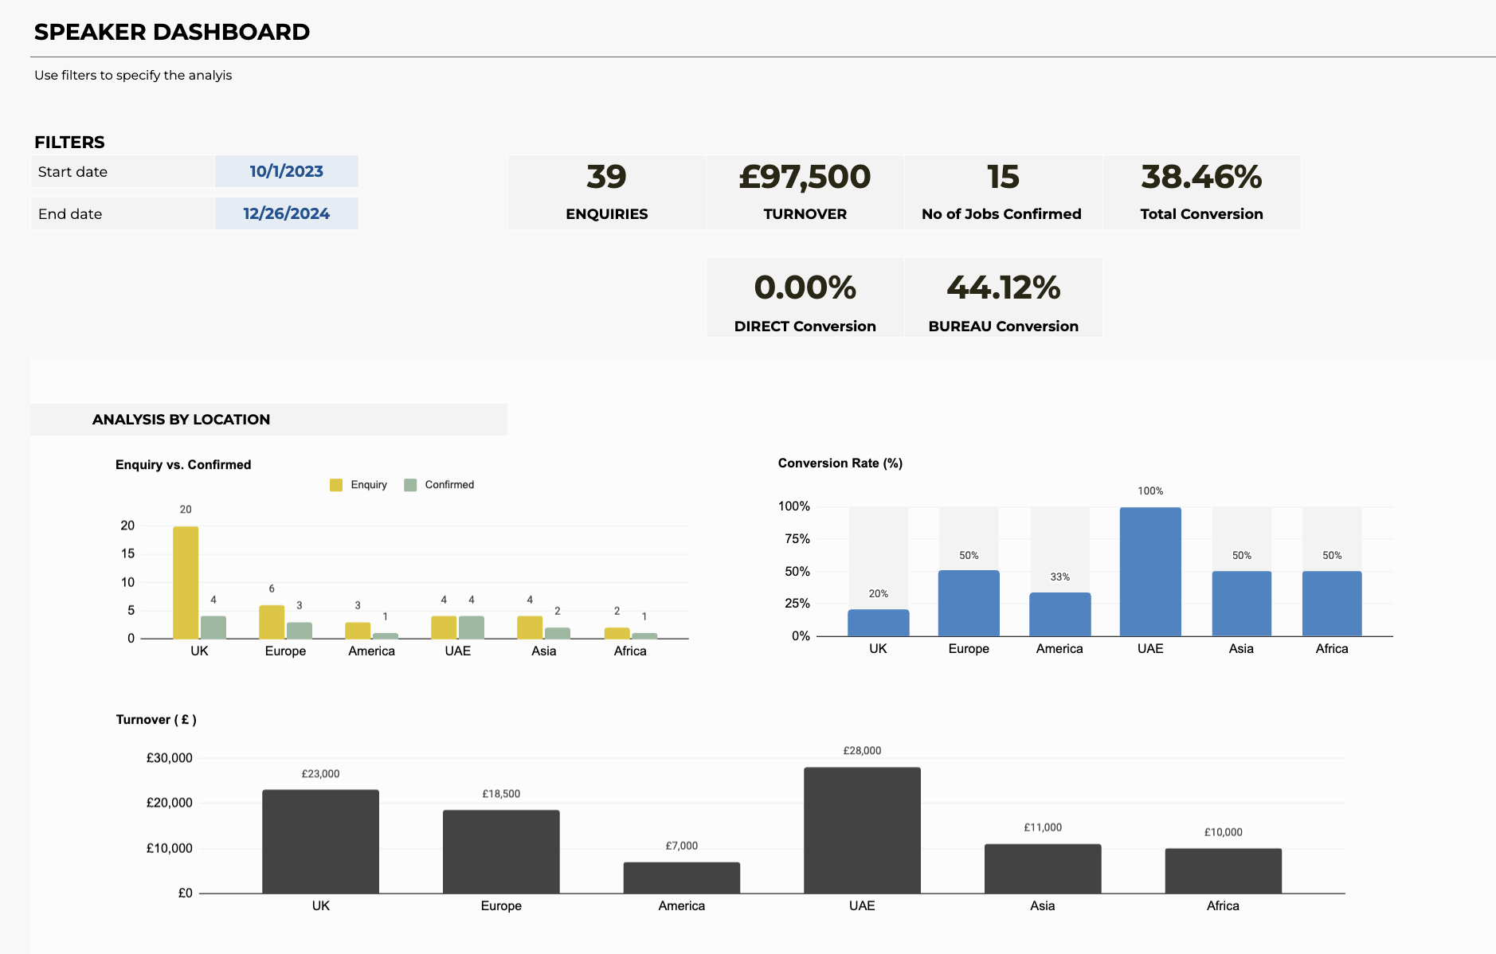
Task: Select the 39 Enquiries summary card
Action: tap(606, 192)
